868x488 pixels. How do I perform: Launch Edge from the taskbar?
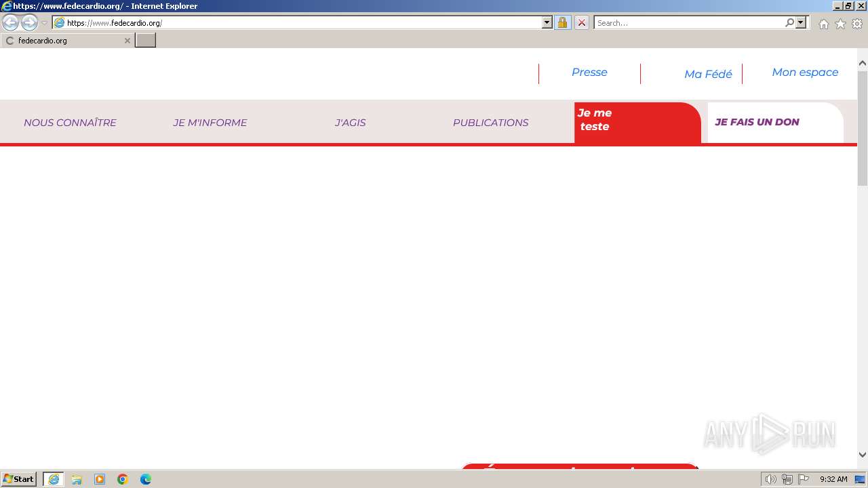pyautogui.click(x=146, y=479)
